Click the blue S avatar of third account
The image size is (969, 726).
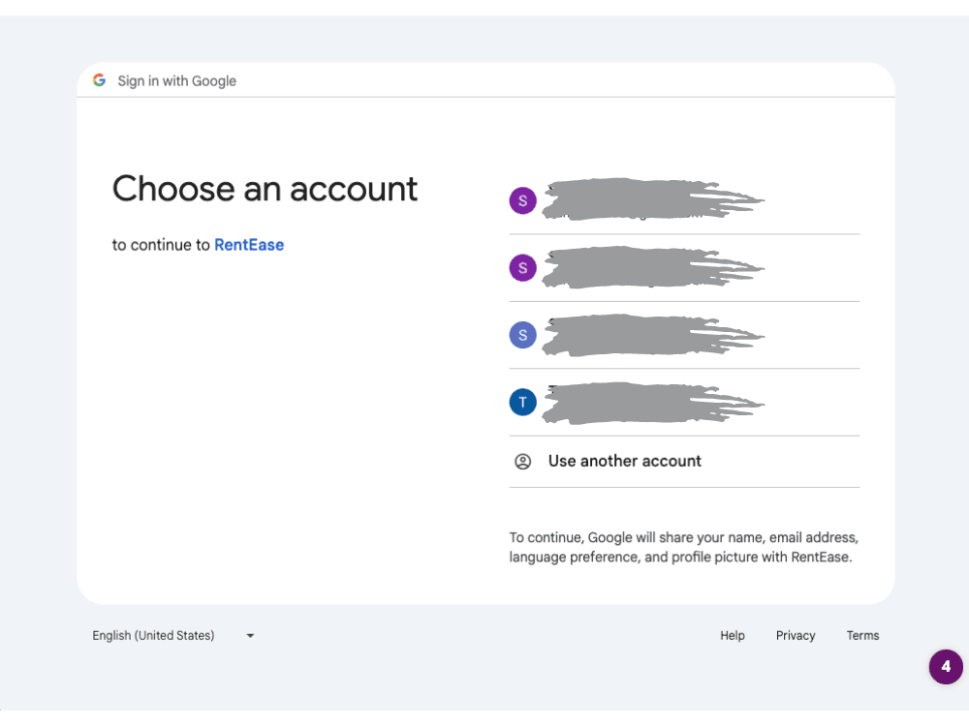pyautogui.click(x=522, y=335)
